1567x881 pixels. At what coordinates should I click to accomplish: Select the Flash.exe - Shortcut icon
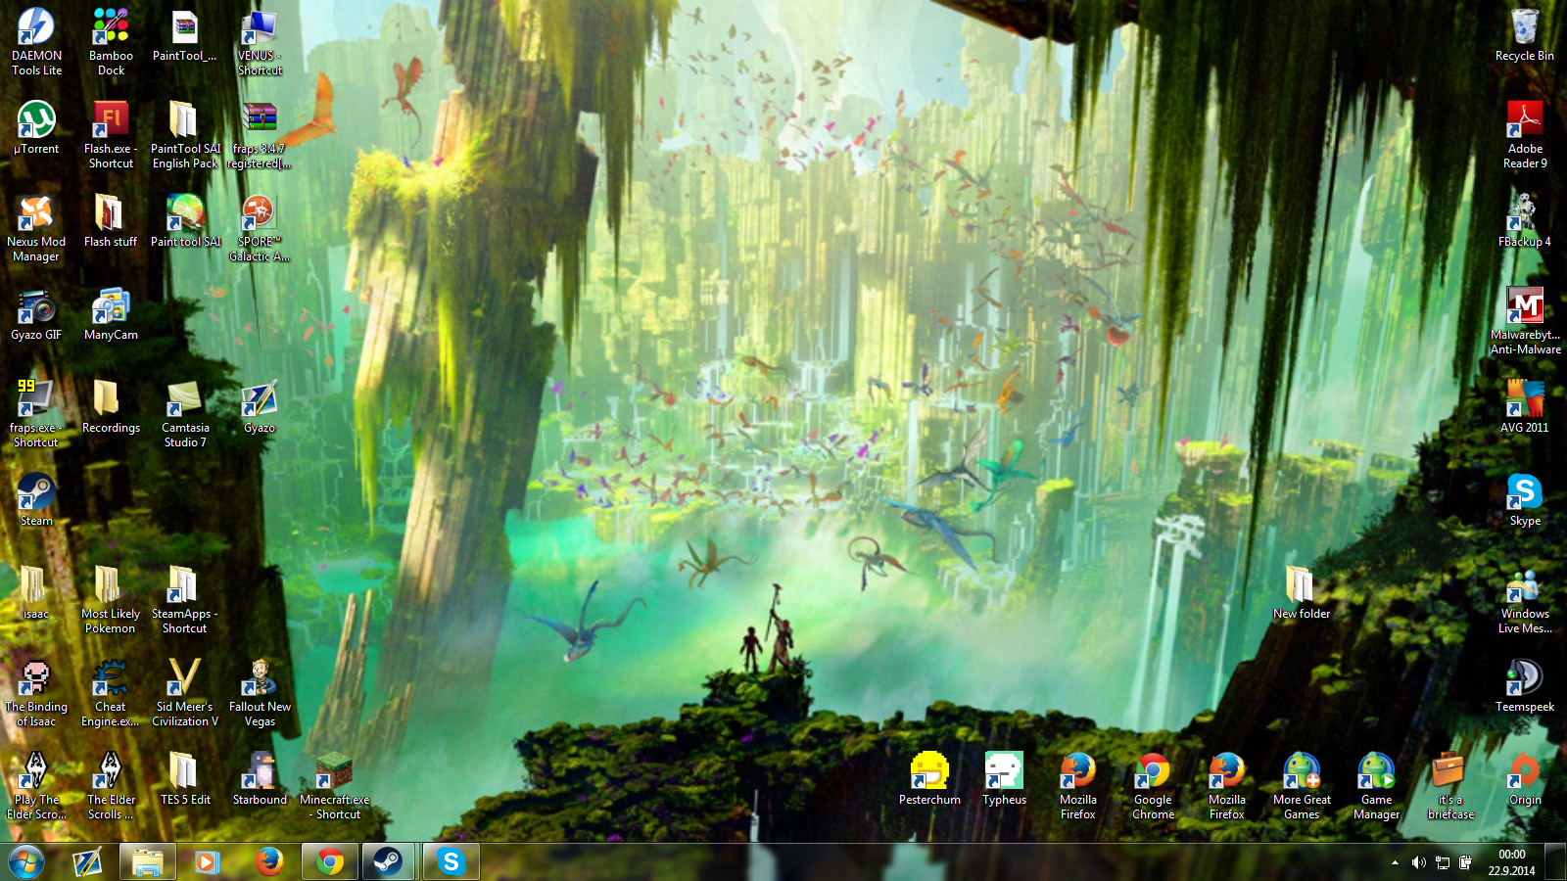(111, 136)
